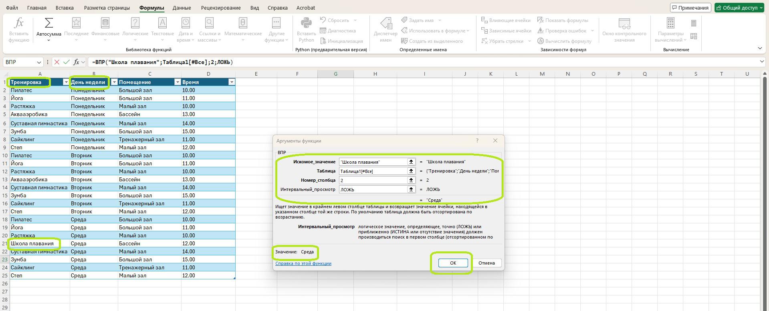The height and width of the screenshot is (311, 769).
Task: Click the formula bar text
Action: [162, 62]
